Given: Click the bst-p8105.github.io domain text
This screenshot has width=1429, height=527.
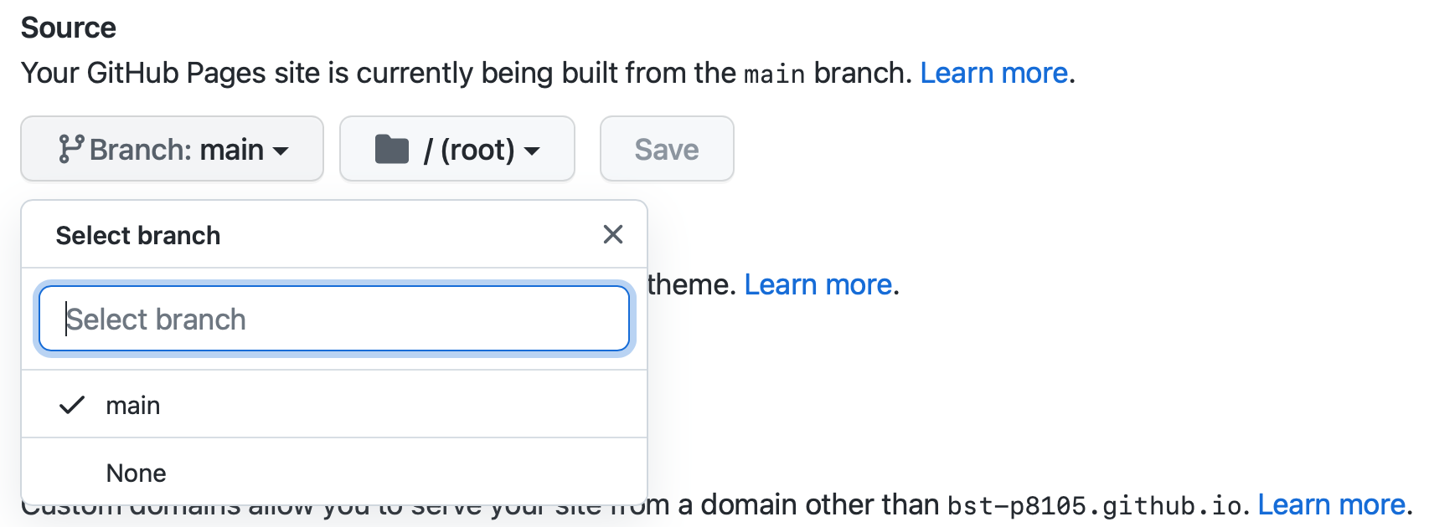Looking at the screenshot, I should [x=1094, y=506].
